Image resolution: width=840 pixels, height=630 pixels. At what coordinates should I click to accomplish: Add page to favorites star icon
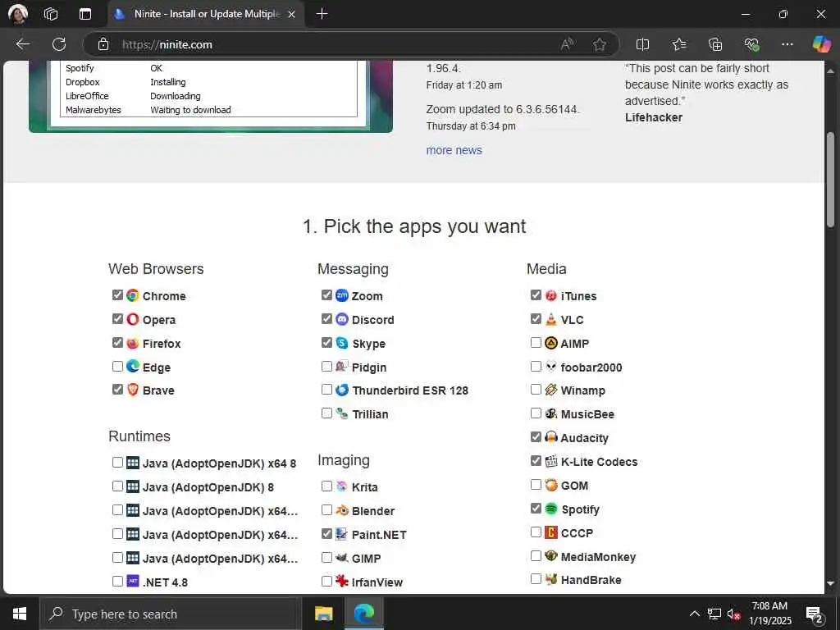tap(600, 44)
